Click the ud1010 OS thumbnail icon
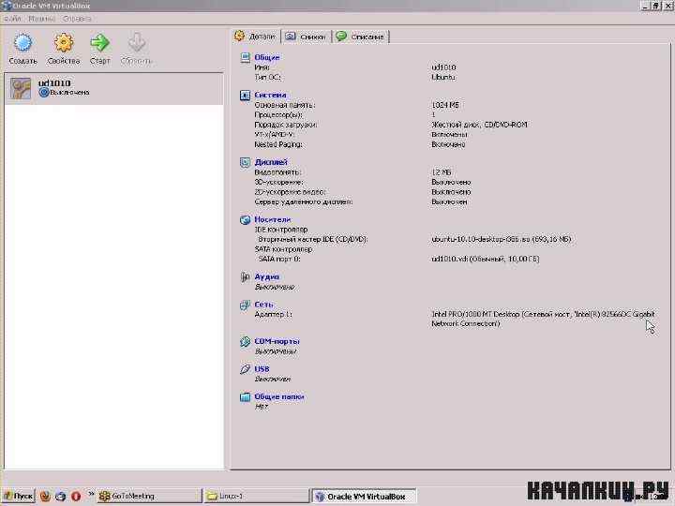Image resolution: width=675 pixels, height=506 pixels. tap(21, 89)
